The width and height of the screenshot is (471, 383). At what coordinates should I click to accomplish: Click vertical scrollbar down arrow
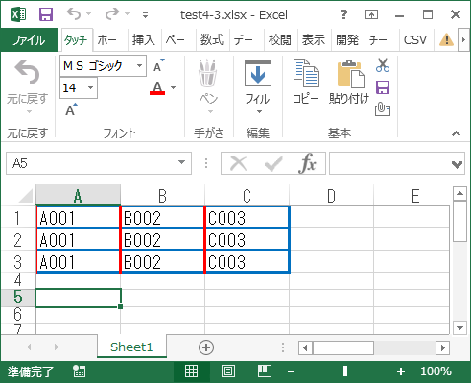[460, 328]
